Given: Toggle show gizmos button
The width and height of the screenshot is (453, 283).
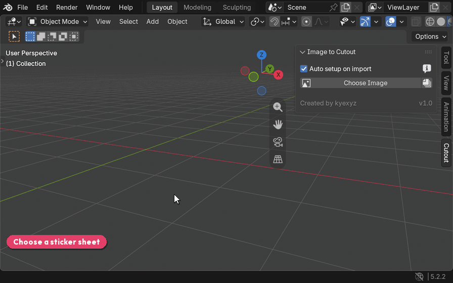Looking at the screenshot, I should pos(365,22).
